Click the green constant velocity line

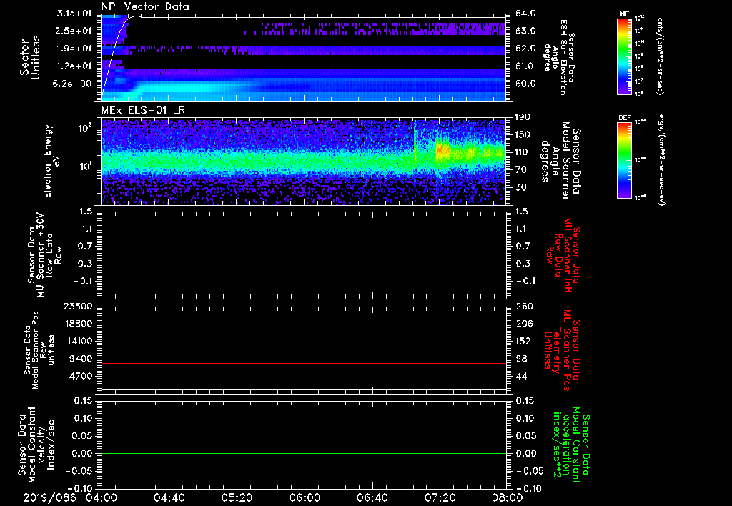304,454
